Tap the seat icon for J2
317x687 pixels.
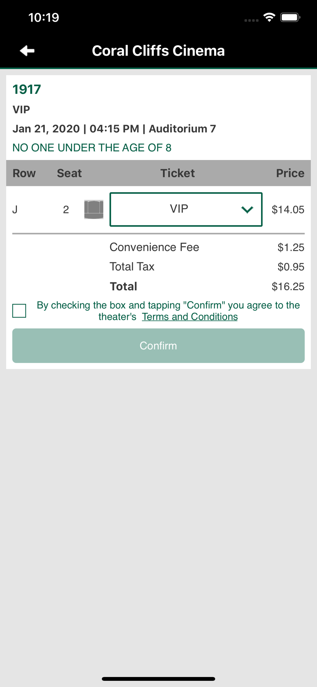click(94, 209)
